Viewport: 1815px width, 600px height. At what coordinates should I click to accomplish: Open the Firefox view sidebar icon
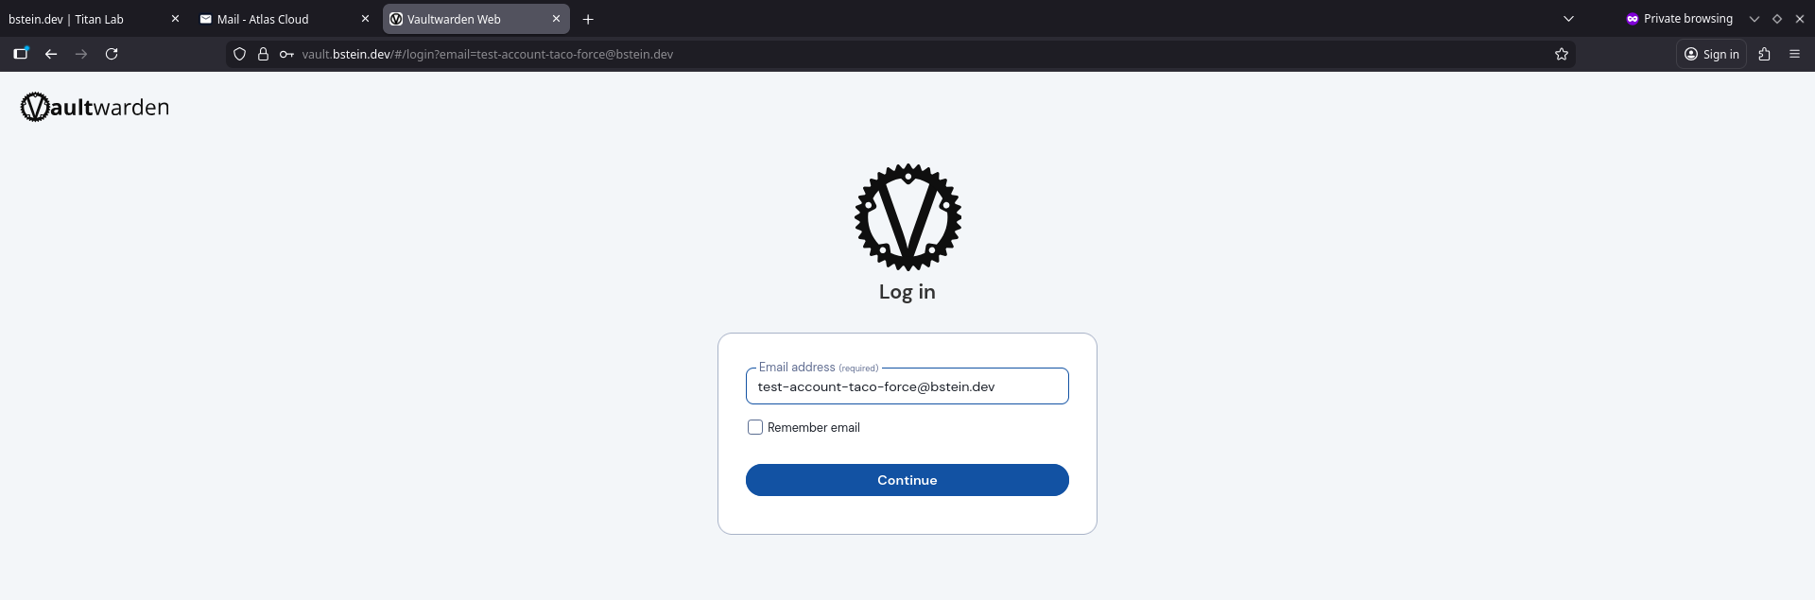[20, 54]
